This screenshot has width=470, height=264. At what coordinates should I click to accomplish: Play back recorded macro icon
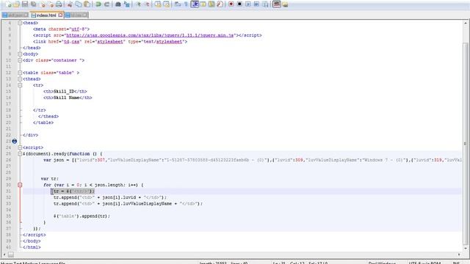click(x=248, y=4)
